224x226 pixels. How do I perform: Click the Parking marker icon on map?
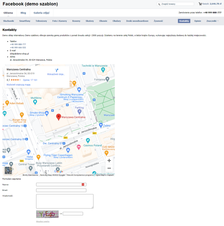pos(79,112)
